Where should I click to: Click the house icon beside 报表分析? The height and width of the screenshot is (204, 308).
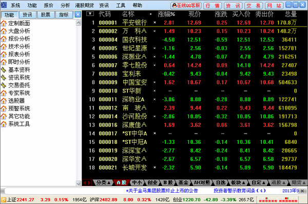pos(4,54)
